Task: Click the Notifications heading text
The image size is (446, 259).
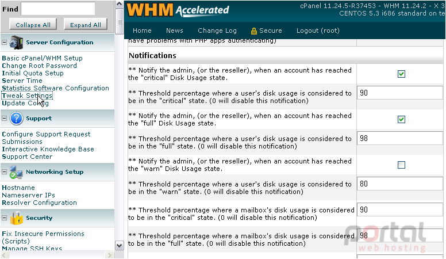Action: click(x=152, y=56)
